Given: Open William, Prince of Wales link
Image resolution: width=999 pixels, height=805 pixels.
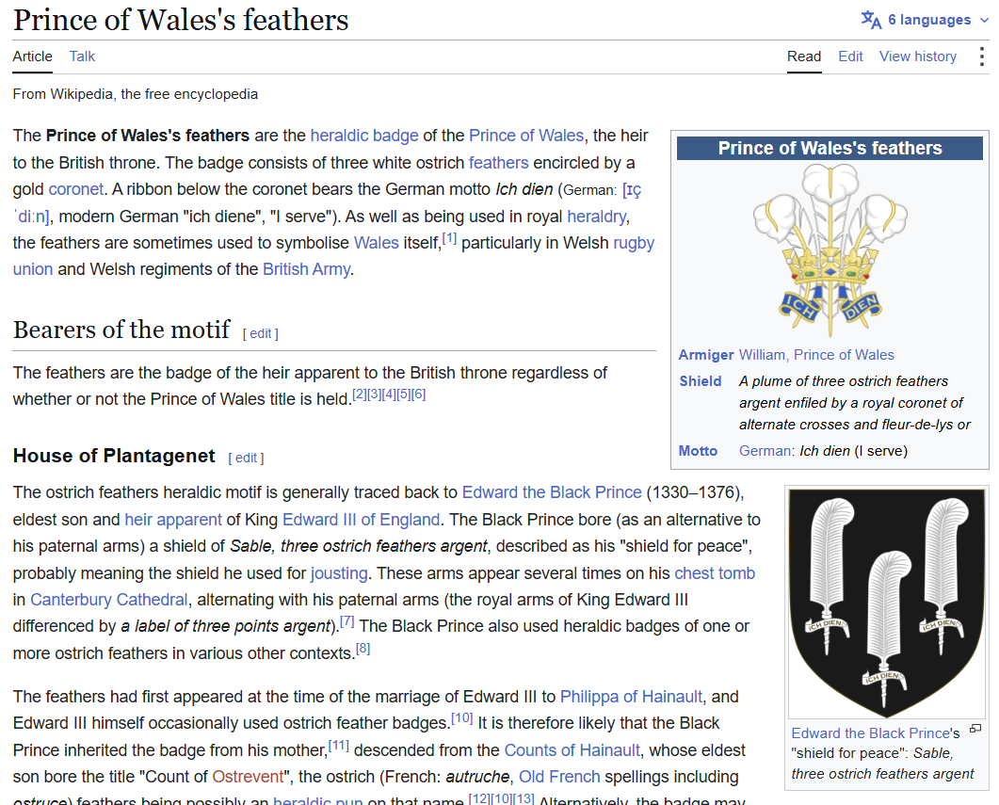Looking at the screenshot, I should pos(816,355).
